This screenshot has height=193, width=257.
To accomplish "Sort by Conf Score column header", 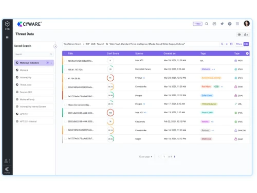I will tap(113, 54).
